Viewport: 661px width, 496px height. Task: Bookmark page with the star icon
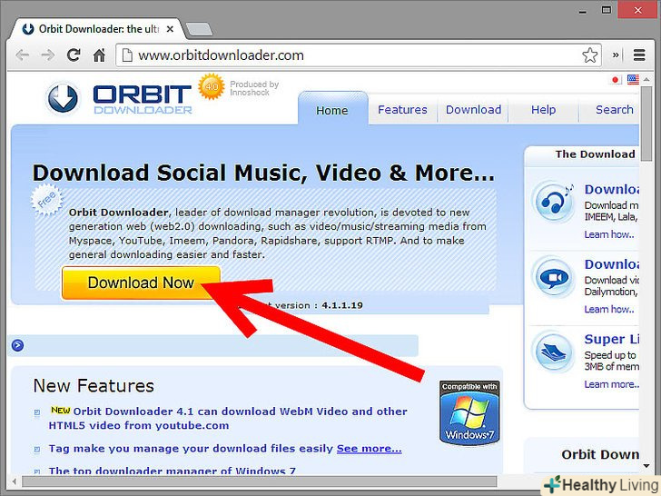pos(590,55)
